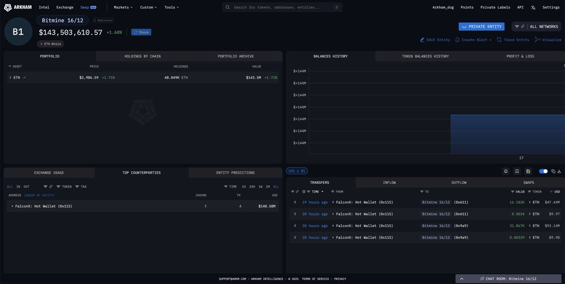Click the download icon above the transfers table

tap(559, 171)
